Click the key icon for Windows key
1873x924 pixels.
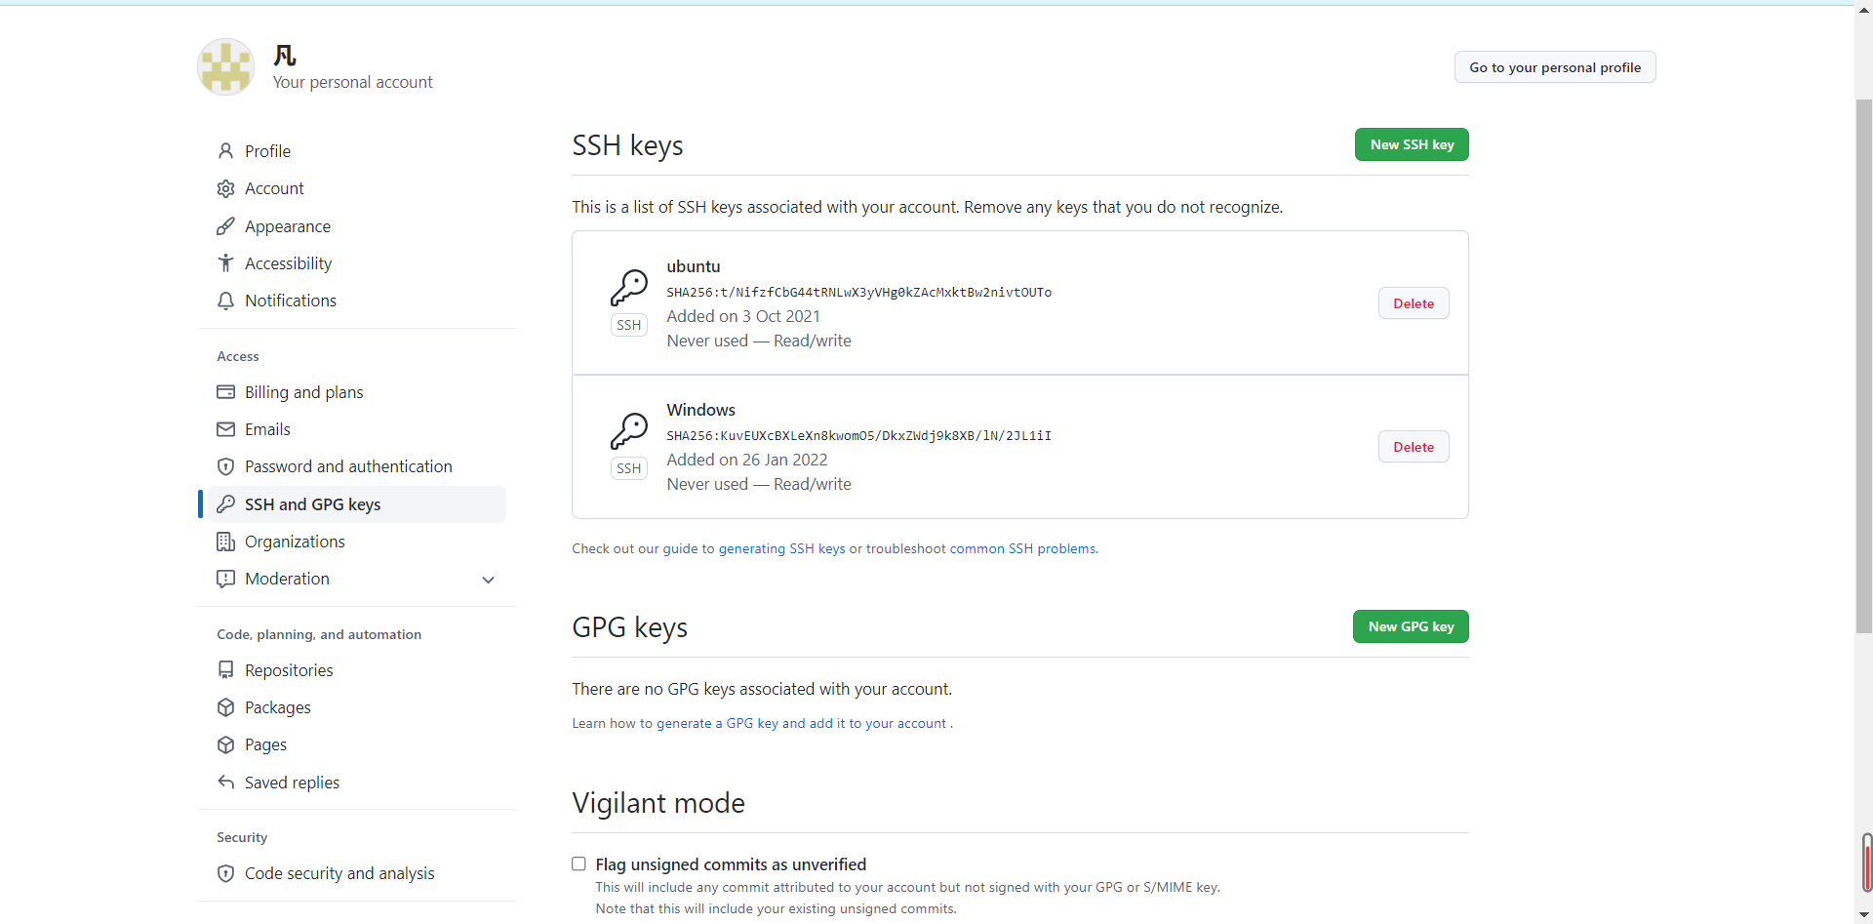629,431
